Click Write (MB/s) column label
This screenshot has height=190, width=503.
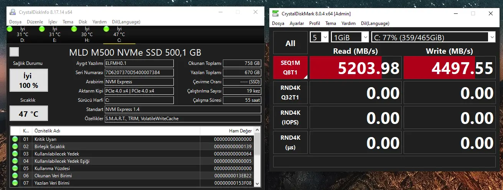(449, 51)
